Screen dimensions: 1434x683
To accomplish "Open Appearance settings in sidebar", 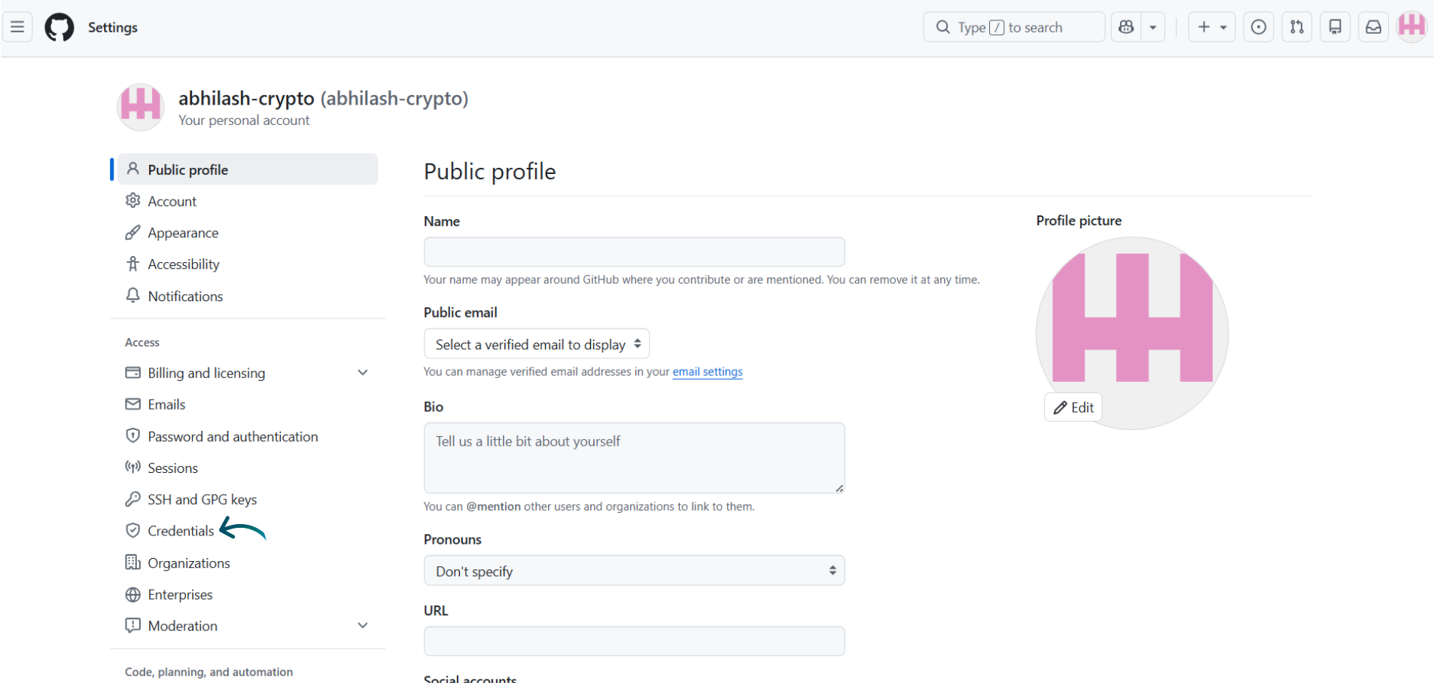I will click(183, 233).
